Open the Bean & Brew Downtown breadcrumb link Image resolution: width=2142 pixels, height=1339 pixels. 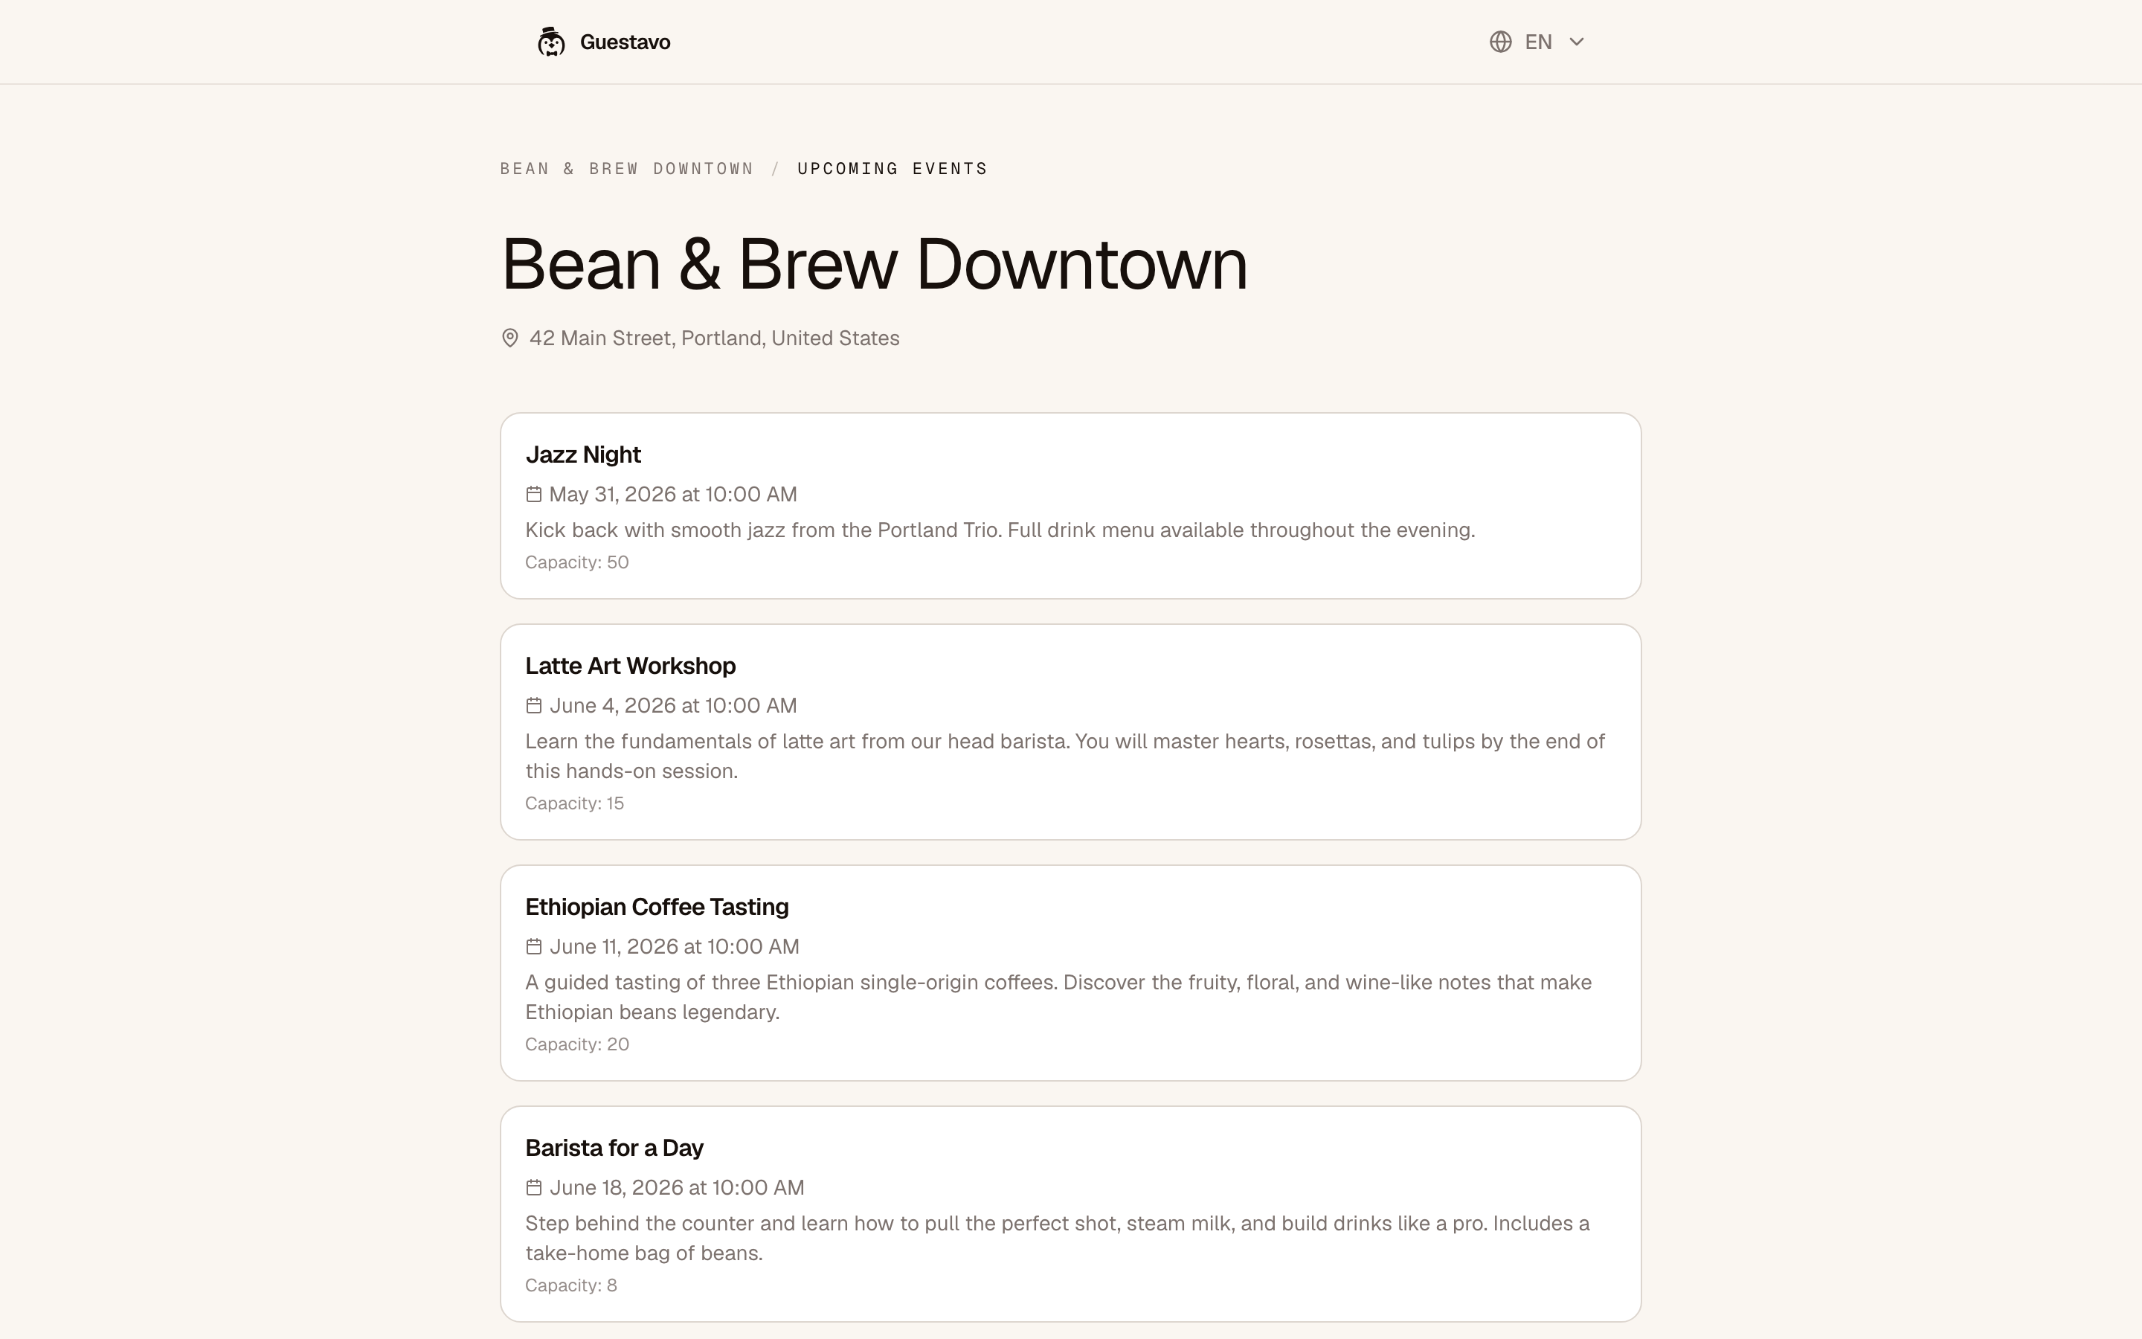627,168
